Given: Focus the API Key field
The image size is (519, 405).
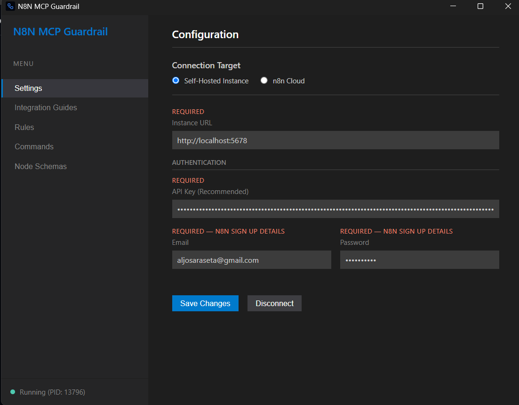Looking at the screenshot, I should (x=335, y=209).
